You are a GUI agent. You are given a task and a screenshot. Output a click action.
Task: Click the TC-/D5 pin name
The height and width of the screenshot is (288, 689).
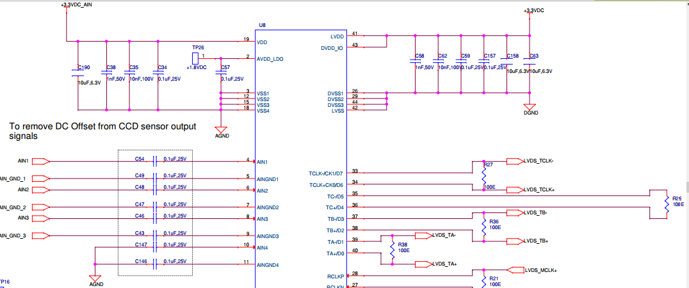(x=336, y=196)
